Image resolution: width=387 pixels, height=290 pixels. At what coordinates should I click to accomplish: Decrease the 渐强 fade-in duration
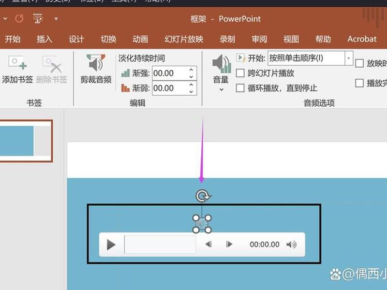[x=191, y=77]
